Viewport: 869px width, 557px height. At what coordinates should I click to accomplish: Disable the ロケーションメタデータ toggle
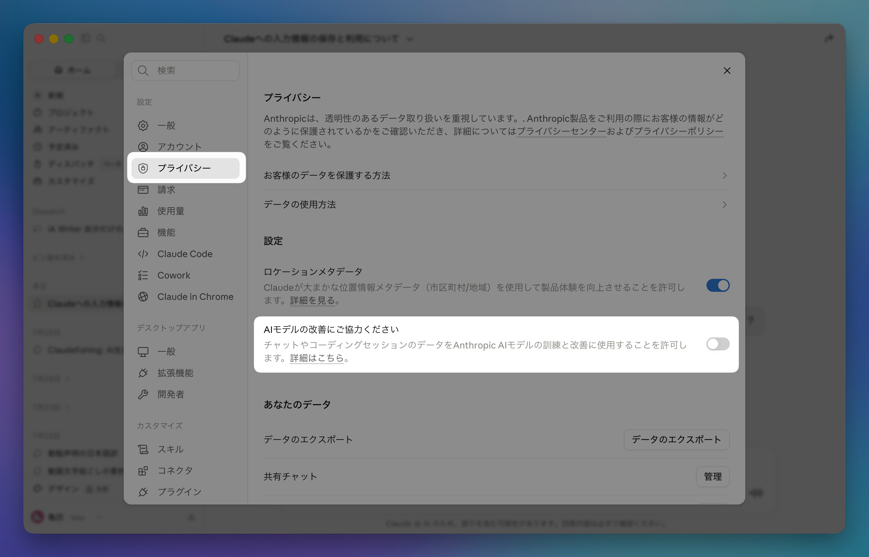(718, 285)
